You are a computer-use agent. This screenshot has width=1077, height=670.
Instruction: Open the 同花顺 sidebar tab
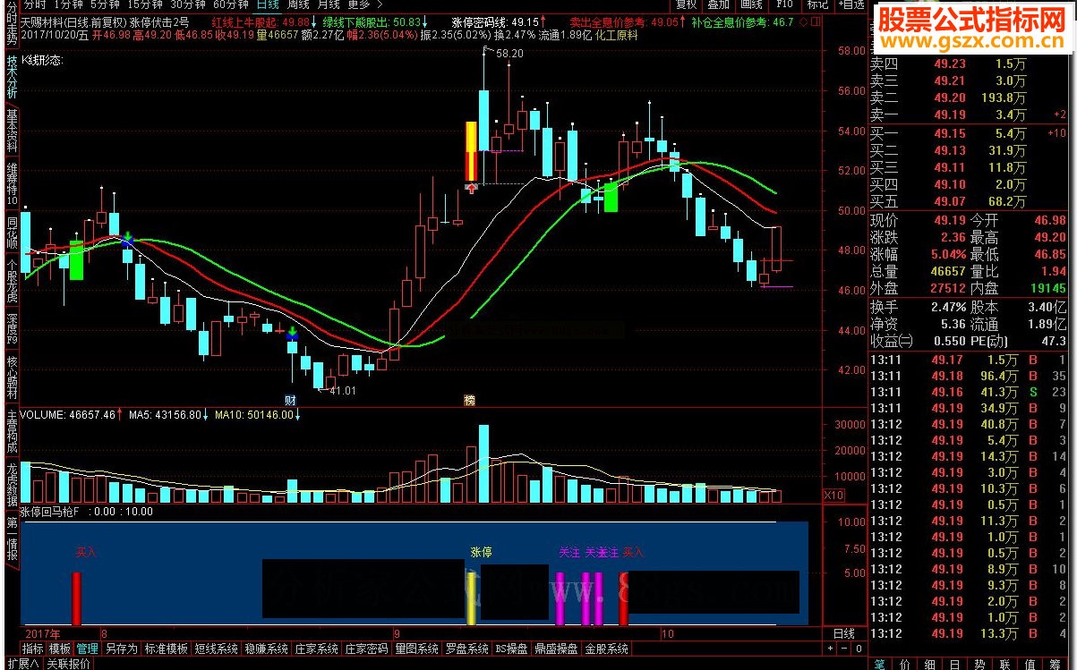coord(11,231)
